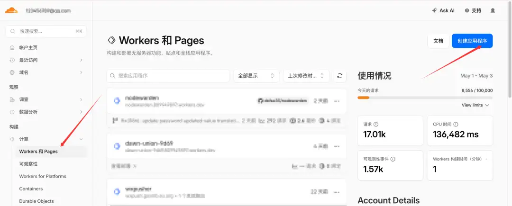Open Containers sidebar entry
512x206 pixels.
click(x=31, y=189)
